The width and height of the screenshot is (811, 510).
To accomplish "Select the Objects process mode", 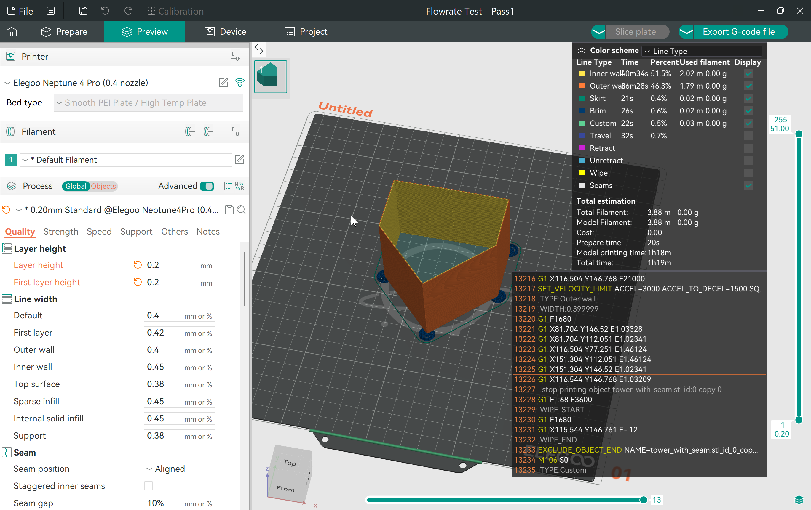I will (103, 186).
